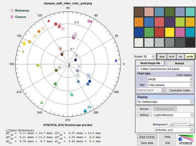Toggle the Inp view button
Screen dimensions: 196x146
(180, 57)
